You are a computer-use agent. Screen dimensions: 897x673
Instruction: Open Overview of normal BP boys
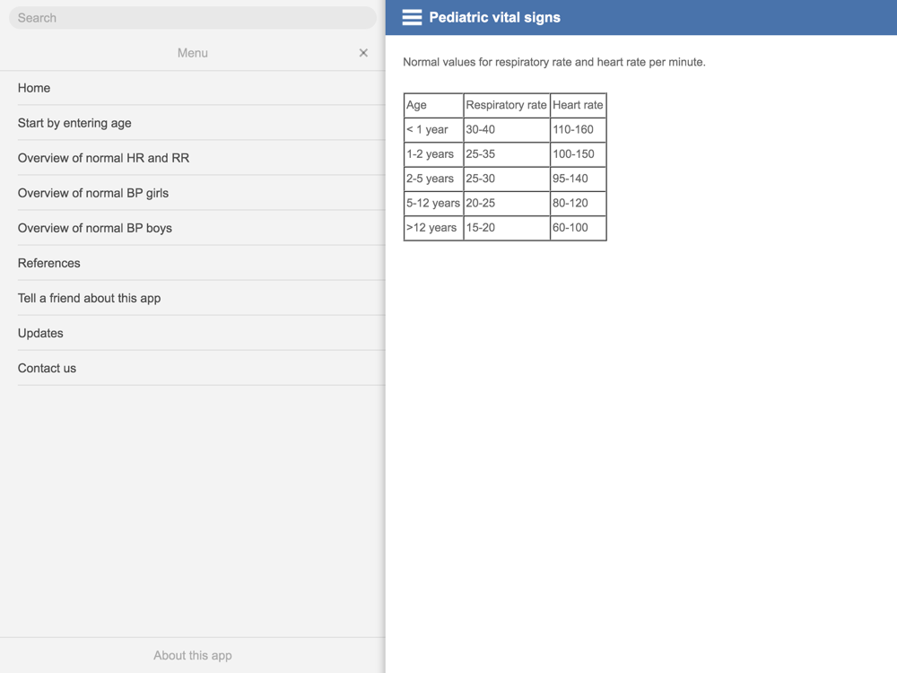point(201,228)
